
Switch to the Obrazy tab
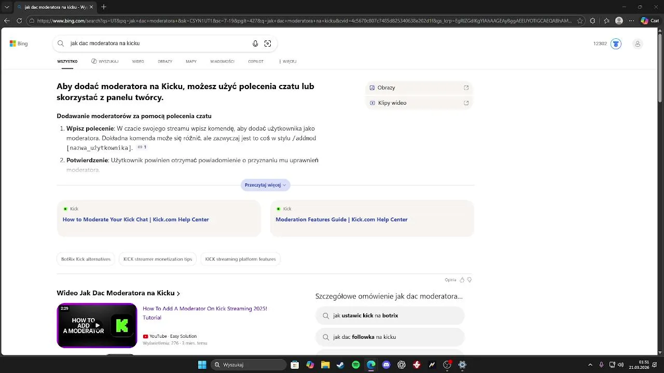pos(165,61)
